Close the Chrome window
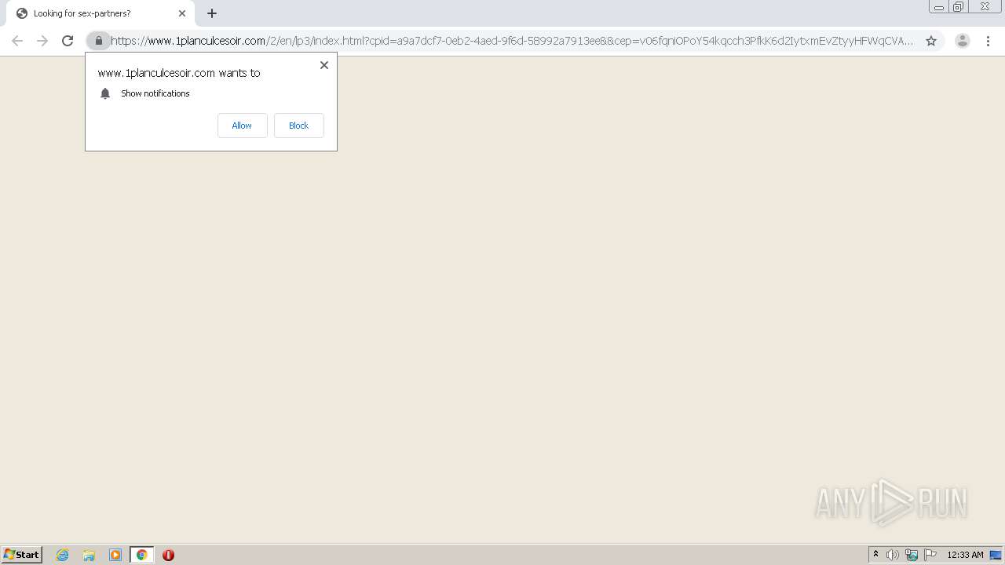 pyautogui.click(x=985, y=7)
